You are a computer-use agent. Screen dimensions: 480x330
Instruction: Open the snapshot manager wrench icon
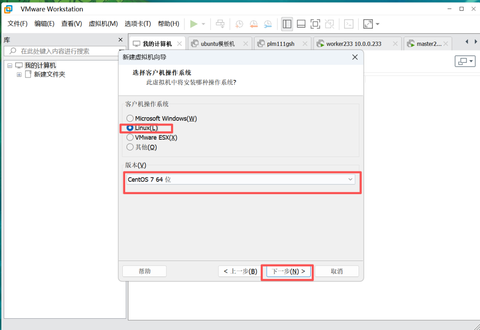pyautogui.click(x=268, y=24)
